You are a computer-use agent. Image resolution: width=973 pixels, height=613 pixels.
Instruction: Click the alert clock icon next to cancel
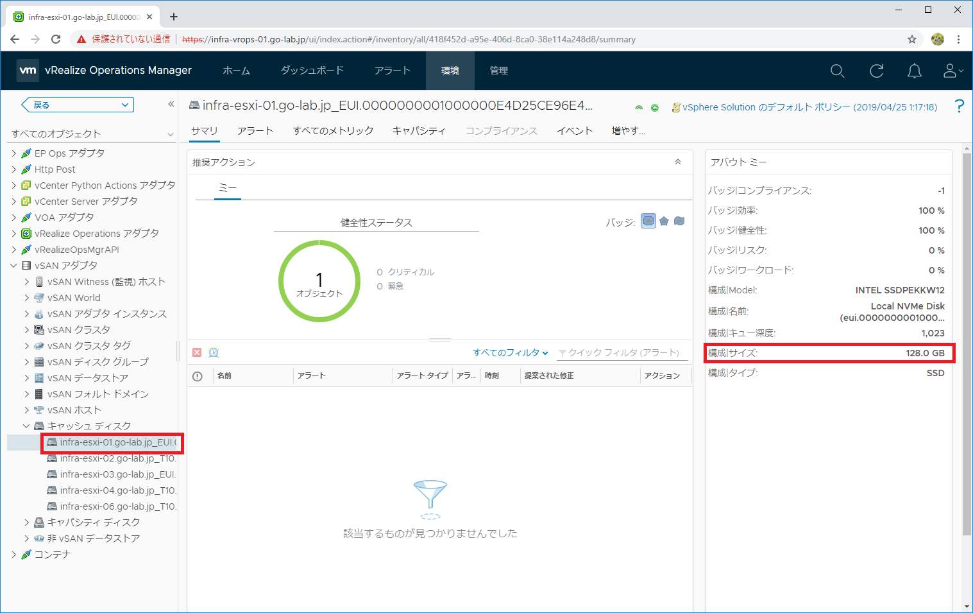click(214, 352)
